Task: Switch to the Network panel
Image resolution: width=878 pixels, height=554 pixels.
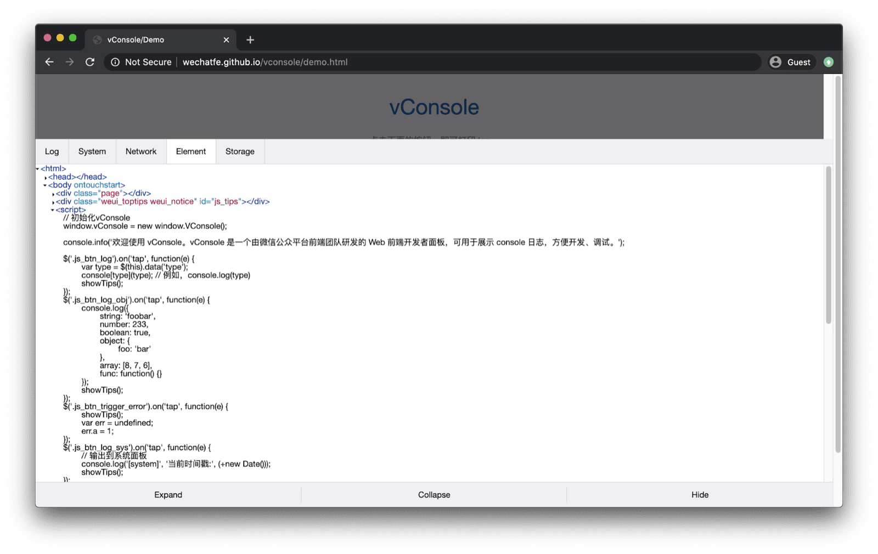Action: click(140, 151)
